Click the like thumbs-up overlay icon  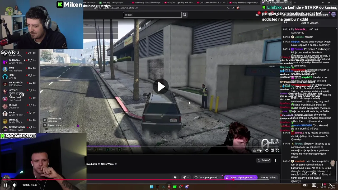point(299,172)
